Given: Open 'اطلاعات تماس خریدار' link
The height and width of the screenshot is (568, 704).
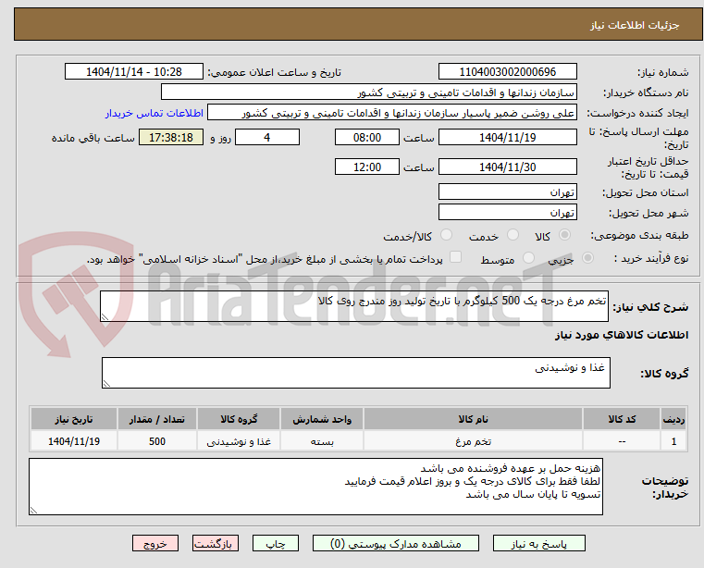Looking at the screenshot, I should pos(154,113).
